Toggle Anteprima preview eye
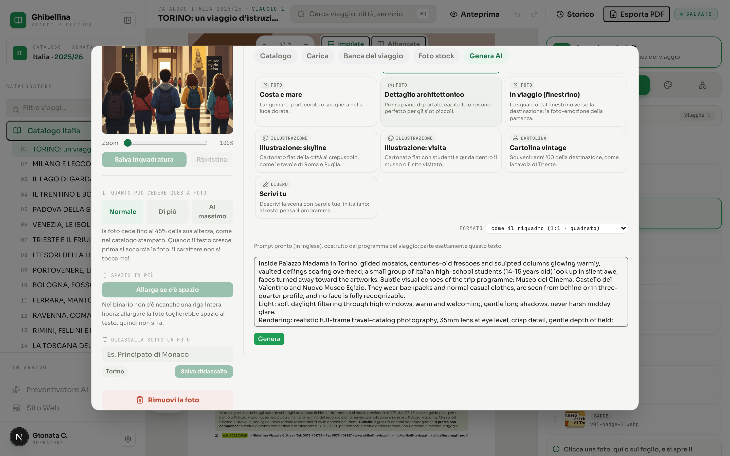The width and height of the screenshot is (730, 456). click(x=474, y=14)
